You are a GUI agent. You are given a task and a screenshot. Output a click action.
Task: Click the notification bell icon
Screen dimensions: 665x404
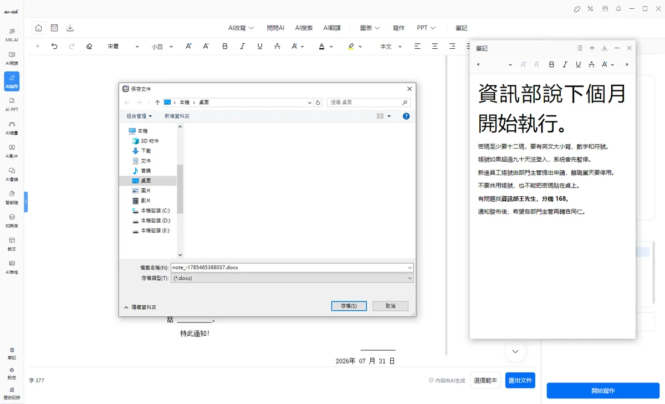pyautogui.click(x=618, y=9)
